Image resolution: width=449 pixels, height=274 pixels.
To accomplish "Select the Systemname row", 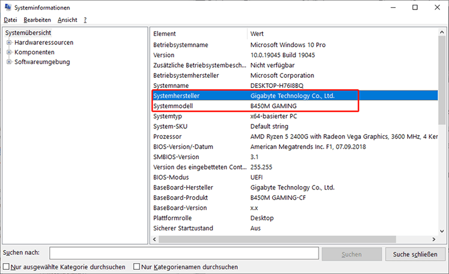I will pyautogui.click(x=295, y=86).
